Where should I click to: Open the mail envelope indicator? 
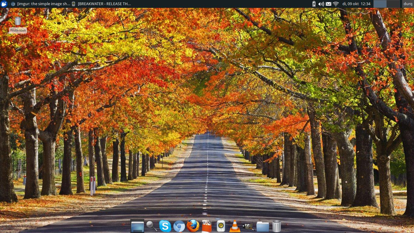pyautogui.click(x=329, y=4)
